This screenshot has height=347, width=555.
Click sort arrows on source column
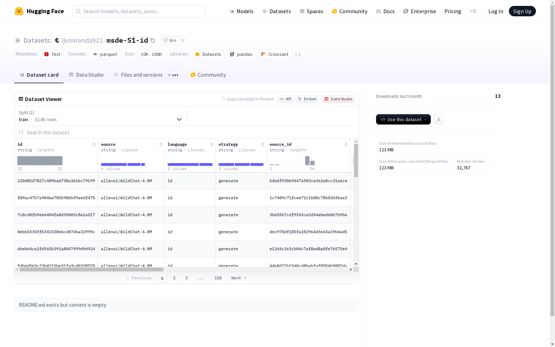[x=161, y=144]
